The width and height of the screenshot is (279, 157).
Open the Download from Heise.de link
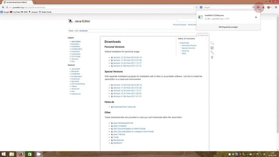point(124,107)
